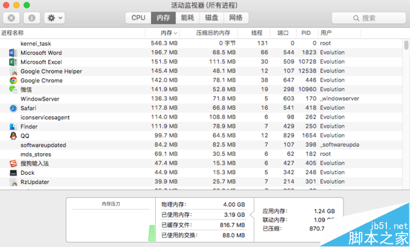The image size is (410, 247).
Task: Click the process list vertical scrollbar
Action: tap(406, 114)
